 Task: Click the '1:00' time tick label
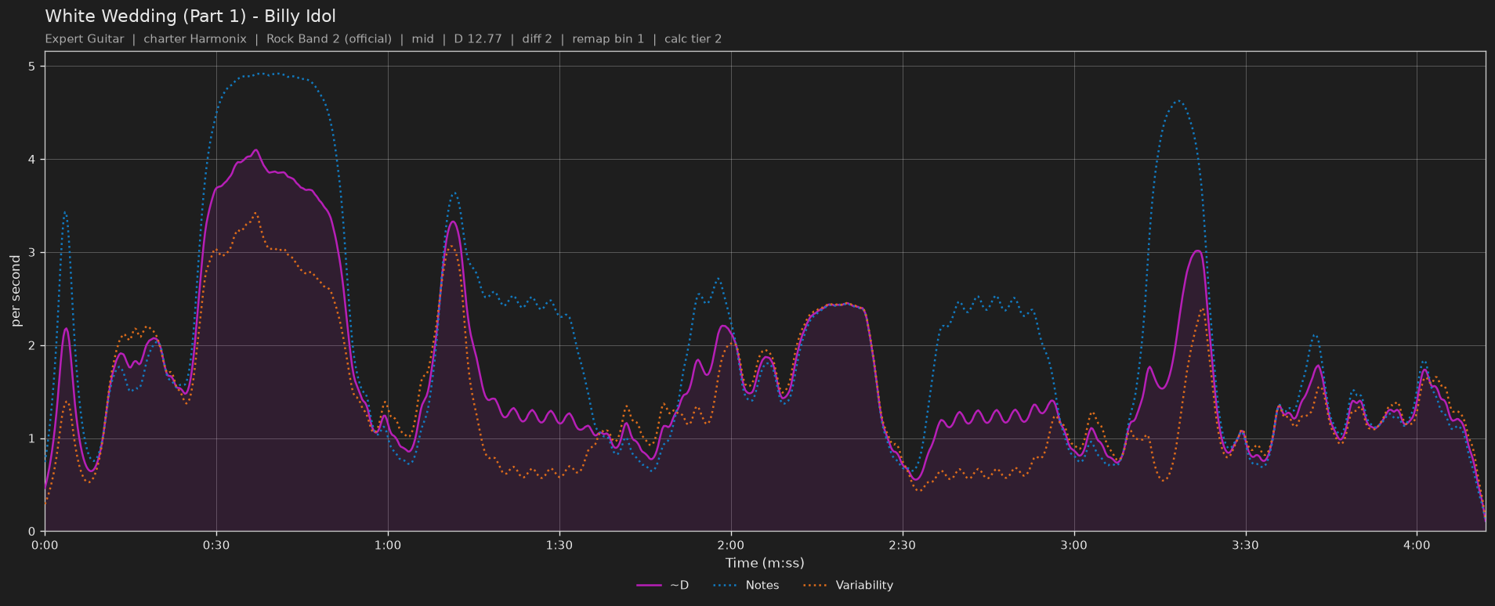click(x=388, y=545)
